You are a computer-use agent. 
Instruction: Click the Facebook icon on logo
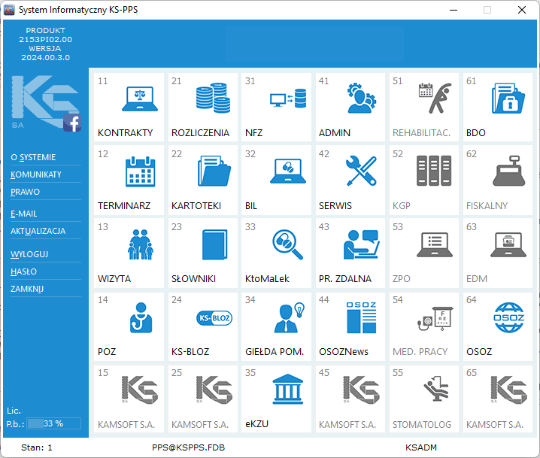[72, 123]
